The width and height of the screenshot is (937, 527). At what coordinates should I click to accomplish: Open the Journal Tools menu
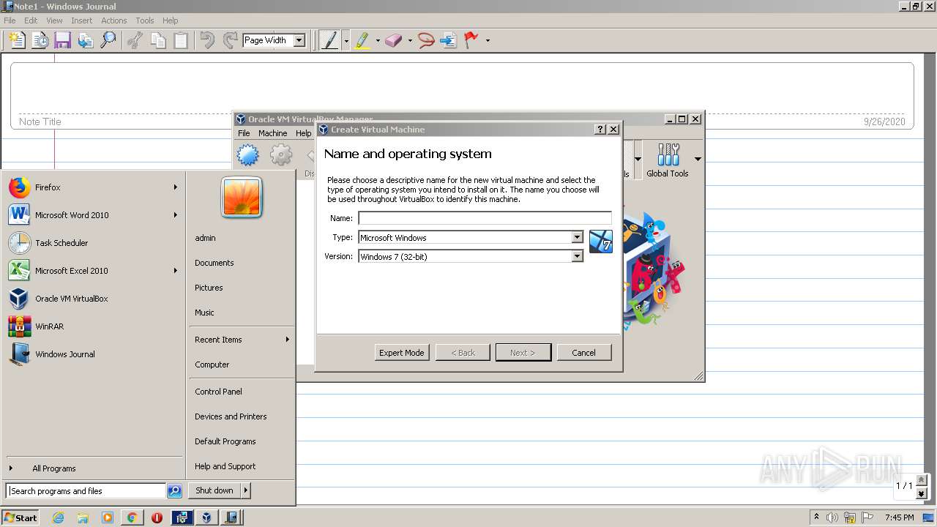pos(145,20)
